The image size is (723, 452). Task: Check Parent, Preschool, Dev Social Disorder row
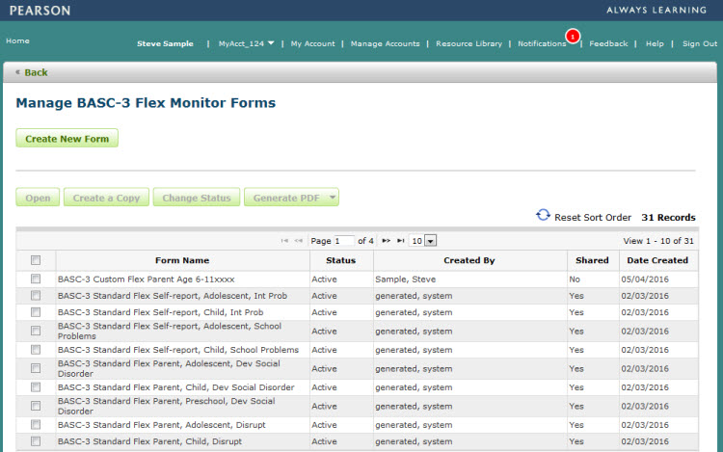coord(36,406)
